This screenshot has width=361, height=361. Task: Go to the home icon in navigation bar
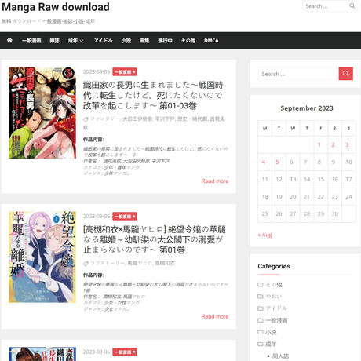pyautogui.click(x=9, y=40)
